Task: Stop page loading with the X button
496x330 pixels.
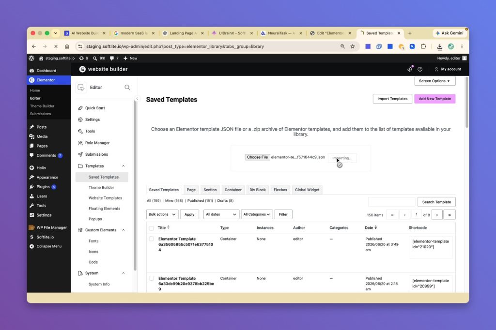Action: [x=56, y=46]
